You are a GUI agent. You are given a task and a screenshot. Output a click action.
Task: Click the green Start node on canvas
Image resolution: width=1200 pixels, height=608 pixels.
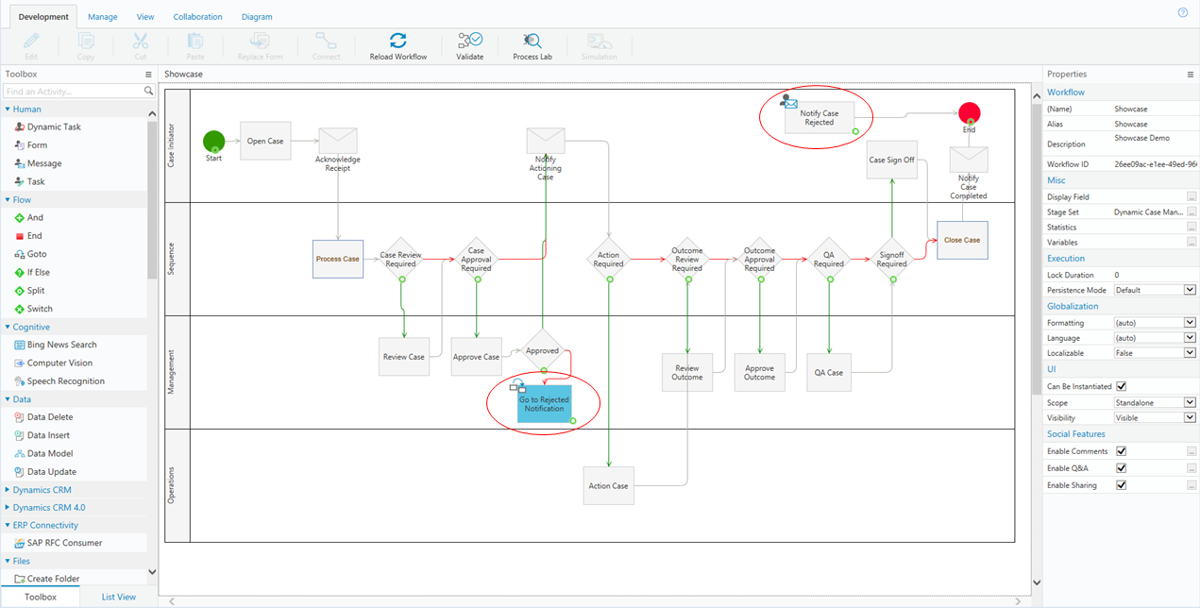click(x=214, y=142)
